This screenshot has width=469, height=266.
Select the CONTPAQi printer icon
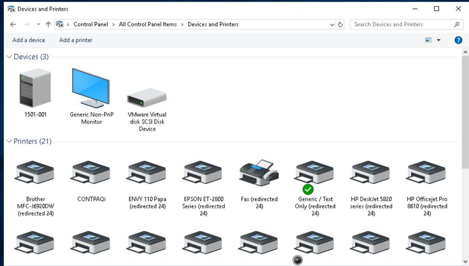[x=91, y=173]
